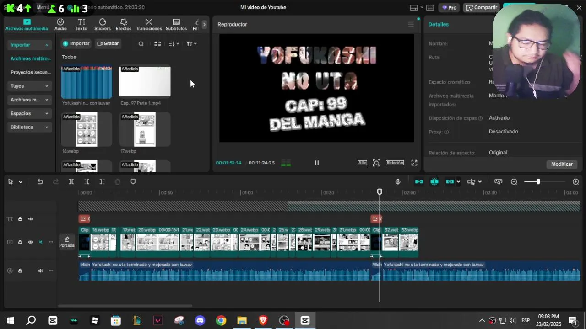Open the Stickers tab
Screen dimensions: 586x329
[x=103, y=25]
